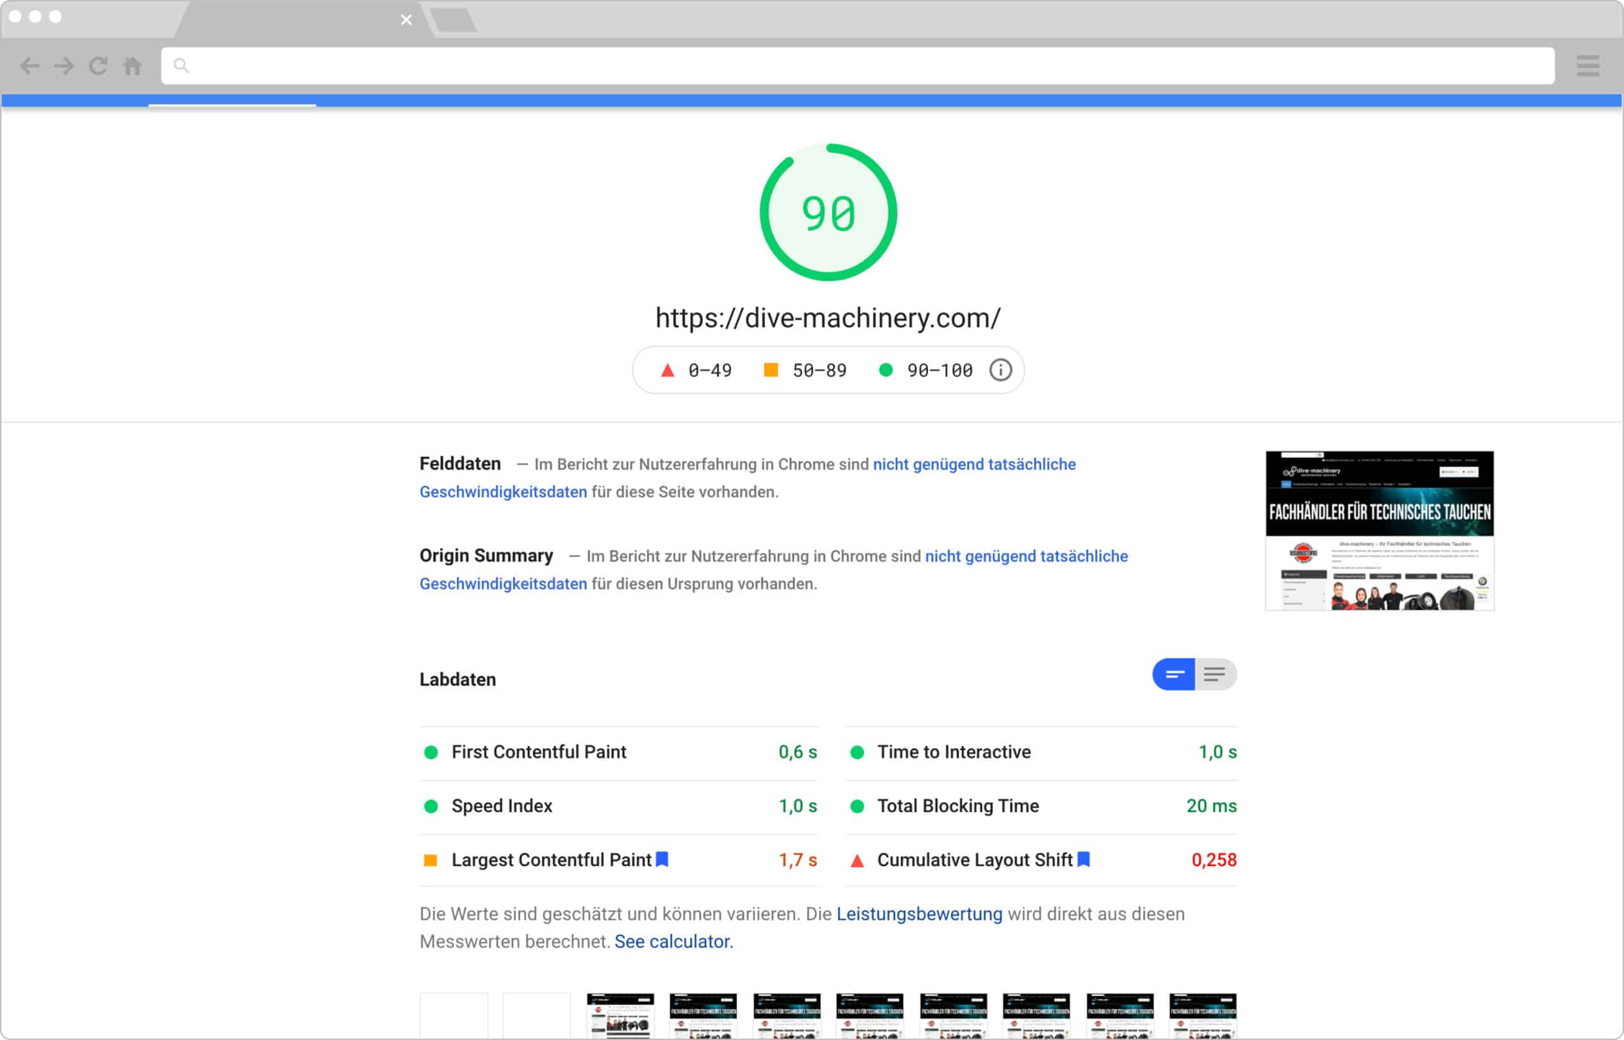1624x1040 pixels.
Task: Click the info icon next to the score legend
Action: (x=1000, y=370)
